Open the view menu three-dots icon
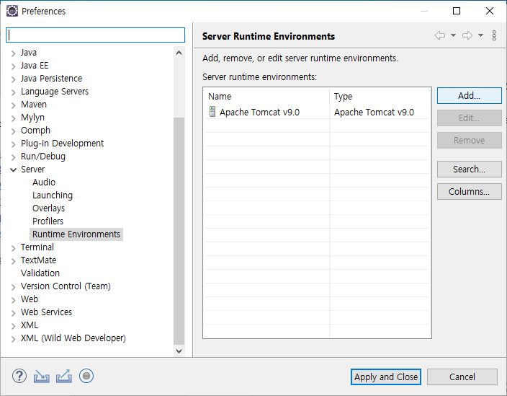The image size is (507, 396). click(494, 35)
